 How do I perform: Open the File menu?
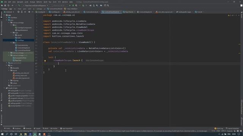tap(6, 2)
